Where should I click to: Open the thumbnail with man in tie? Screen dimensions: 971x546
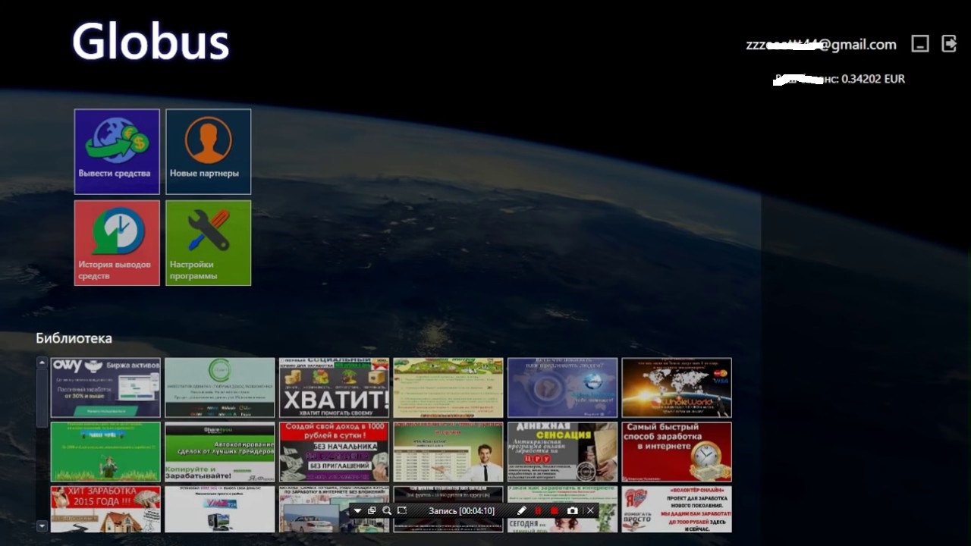click(x=448, y=452)
